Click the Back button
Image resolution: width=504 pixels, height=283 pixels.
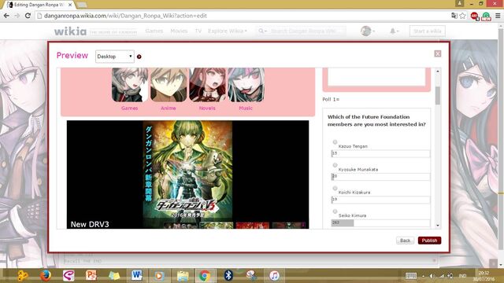405,241
